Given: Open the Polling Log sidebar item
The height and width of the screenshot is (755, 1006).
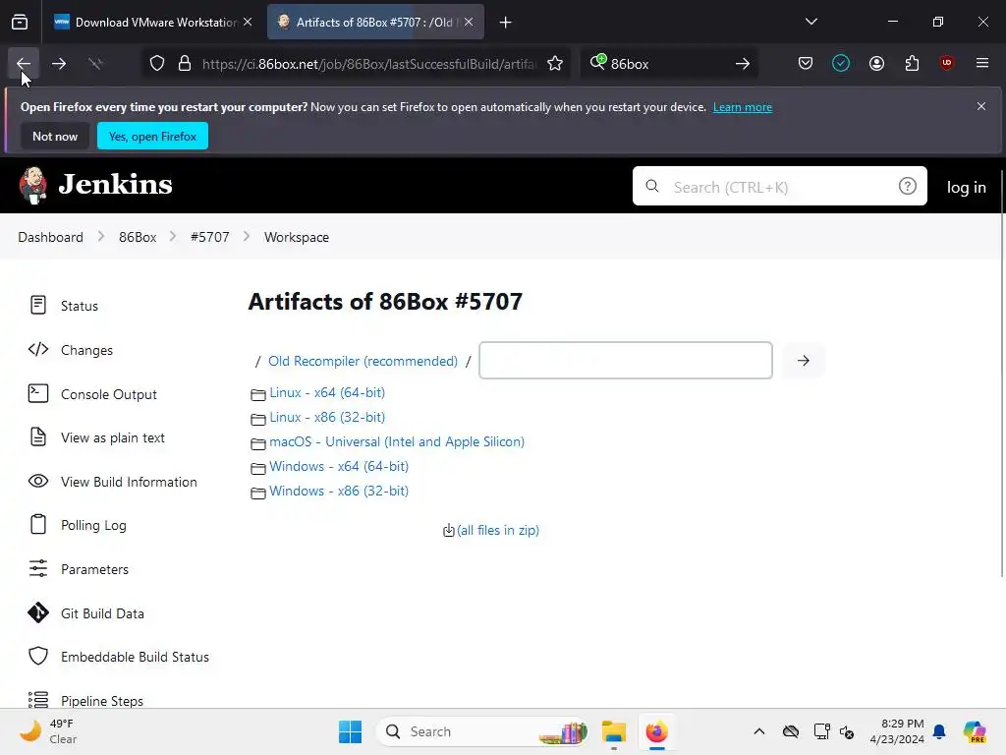Looking at the screenshot, I should (x=93, y=525).
